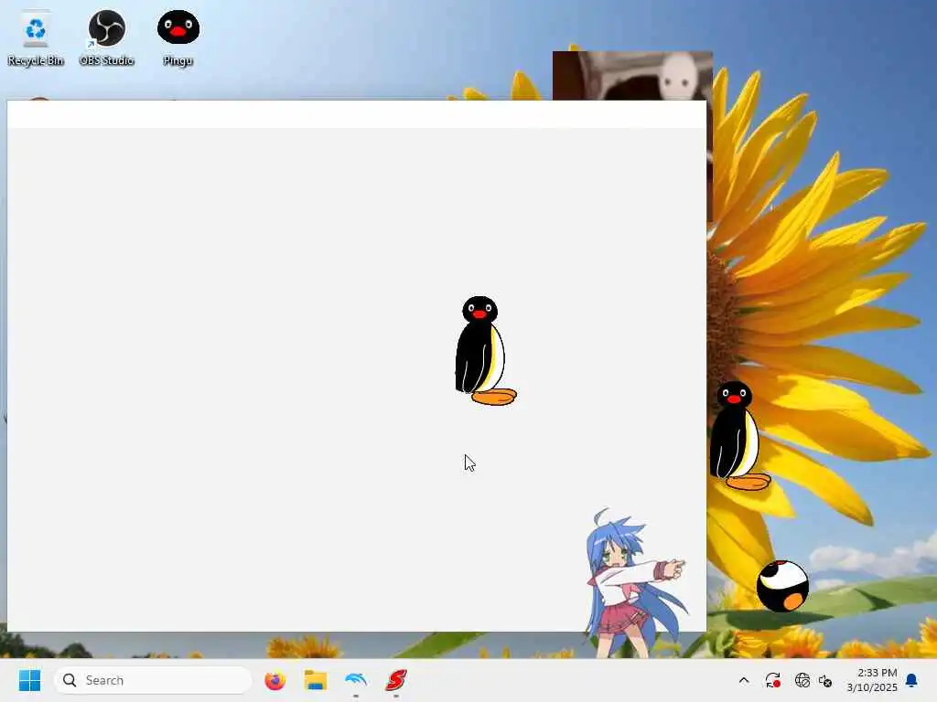Switch to the blue dolphin app on taskbar
The height and width of the screenshot is (702, 937).
click(356, 680)
